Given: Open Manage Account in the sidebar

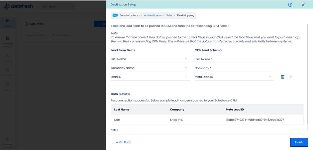Looking at the screenshot, I should pyautogui.click(x=8, y=143).
